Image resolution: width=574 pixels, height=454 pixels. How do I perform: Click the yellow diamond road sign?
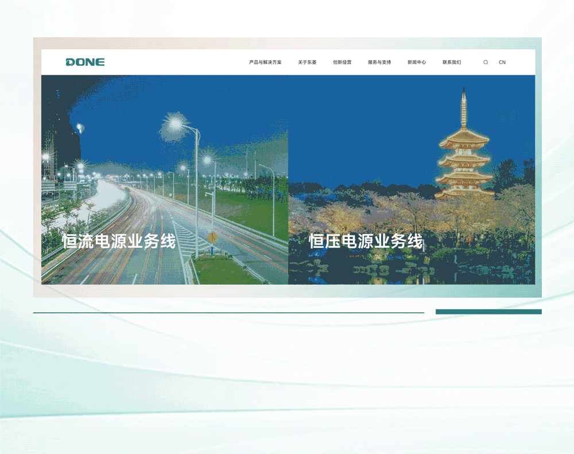point(213,236)
